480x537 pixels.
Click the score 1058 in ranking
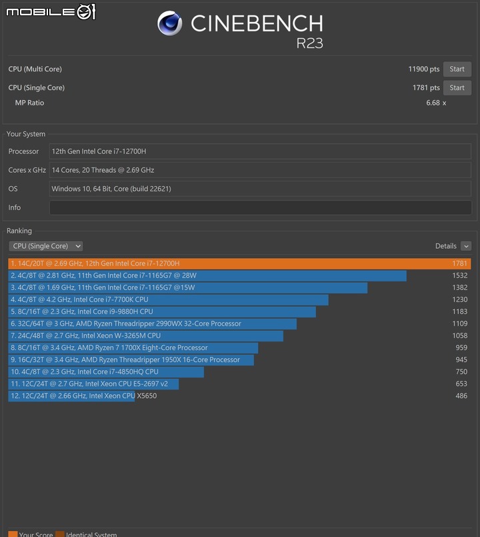(x=460, y=336)
